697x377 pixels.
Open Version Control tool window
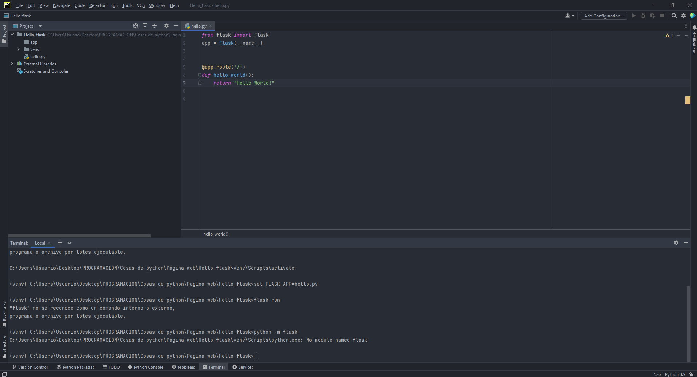click(30, 367)
